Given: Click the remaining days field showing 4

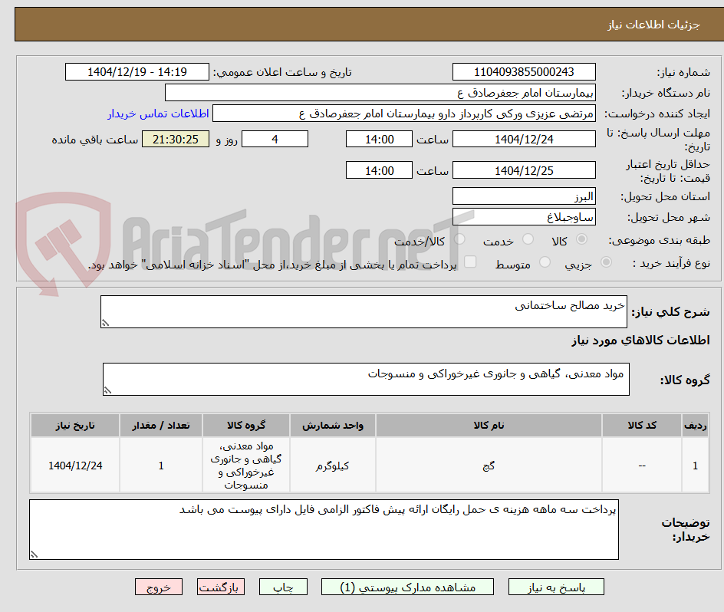Looking at the screenshot, I should 275,139.
